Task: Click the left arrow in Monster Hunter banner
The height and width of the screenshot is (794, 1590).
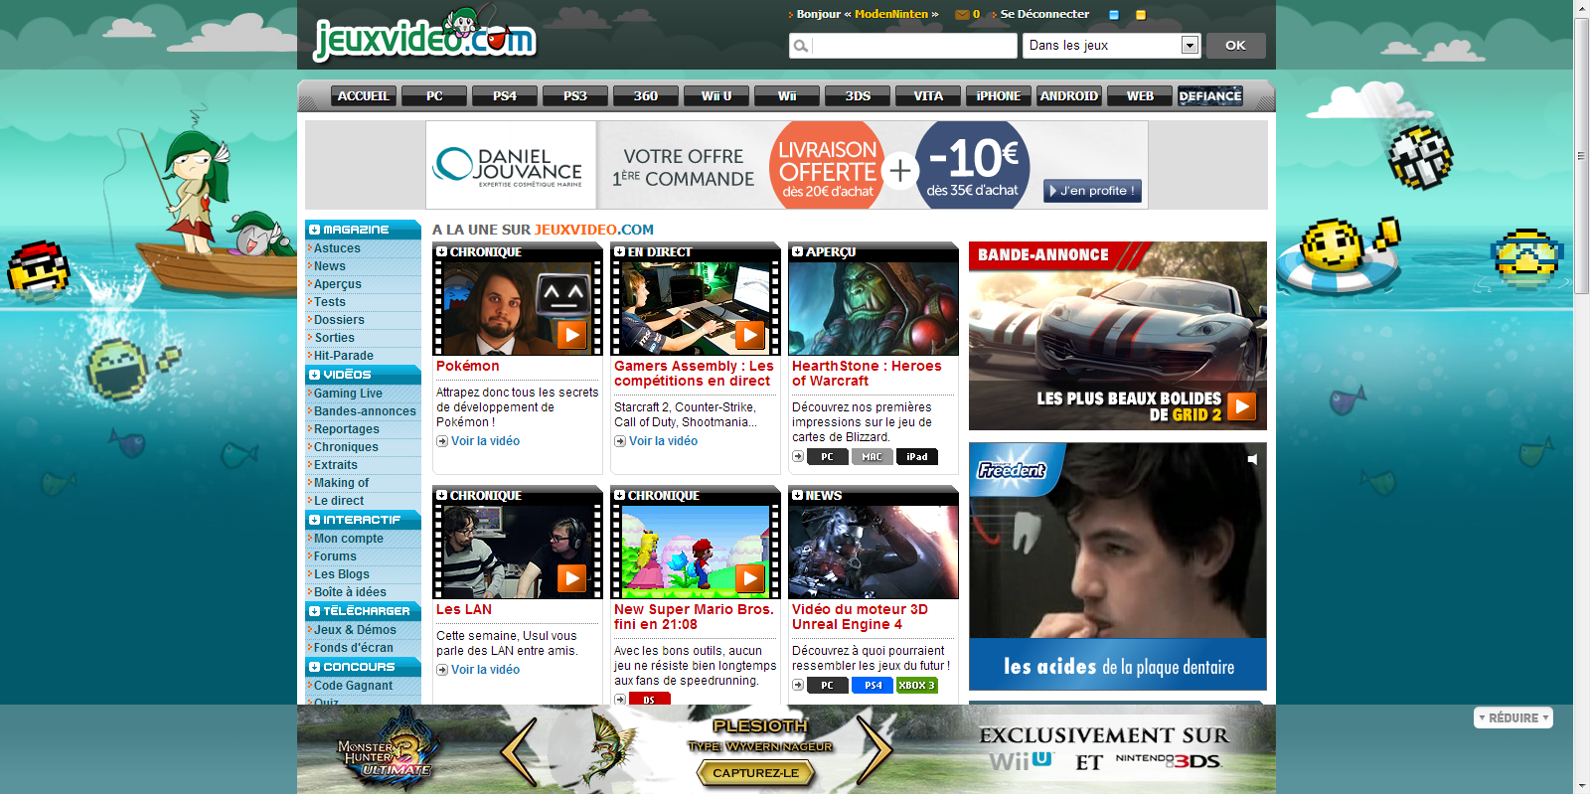Action: point(518,752)
